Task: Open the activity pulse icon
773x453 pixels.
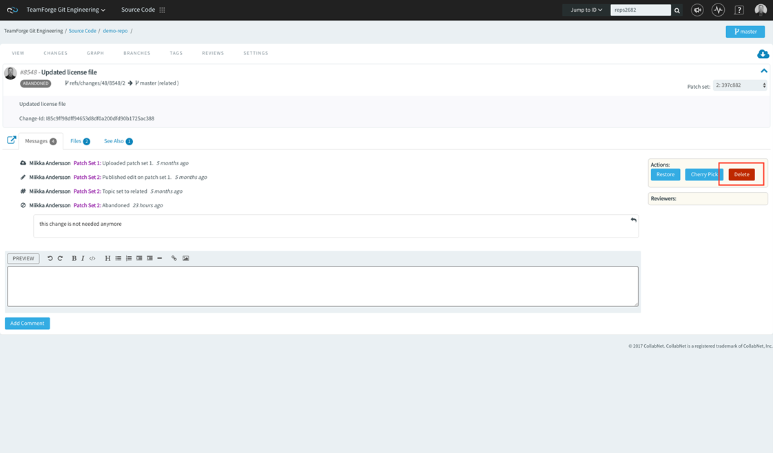Action: (718, 10)
